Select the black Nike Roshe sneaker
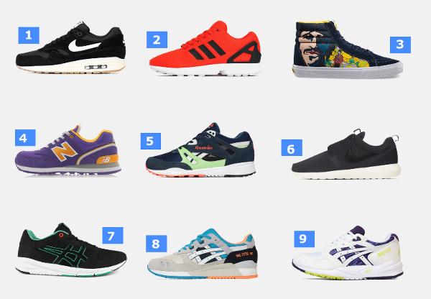This screenshot has height=299, width=431. 346,154
